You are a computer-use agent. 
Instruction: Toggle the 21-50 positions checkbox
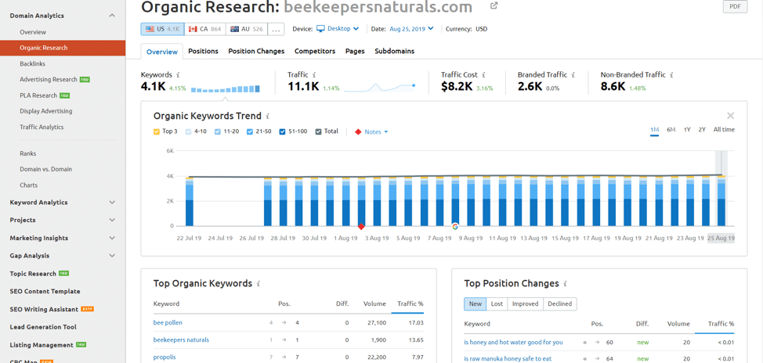click(250, 131)
